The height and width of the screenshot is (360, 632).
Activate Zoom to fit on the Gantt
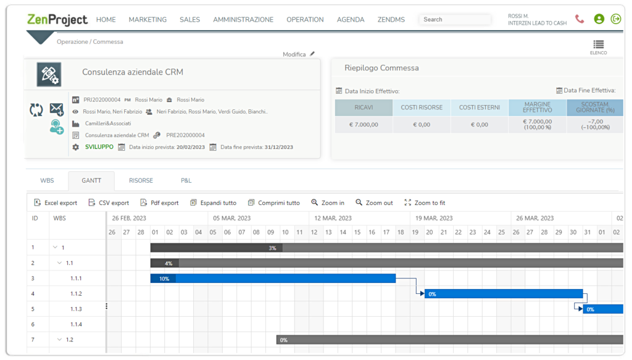pyautogui.click(x=426, y=203)
